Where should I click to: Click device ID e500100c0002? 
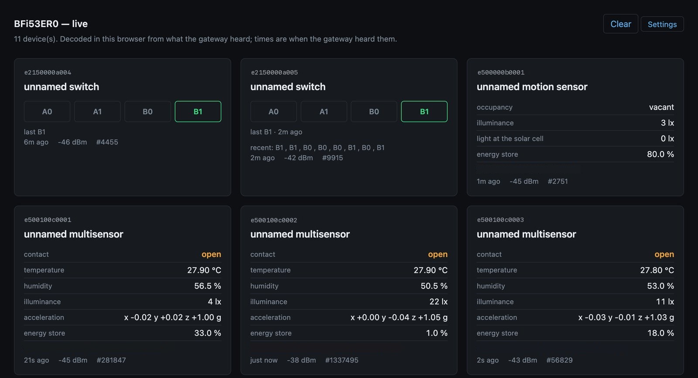click(x=274, y=220)
